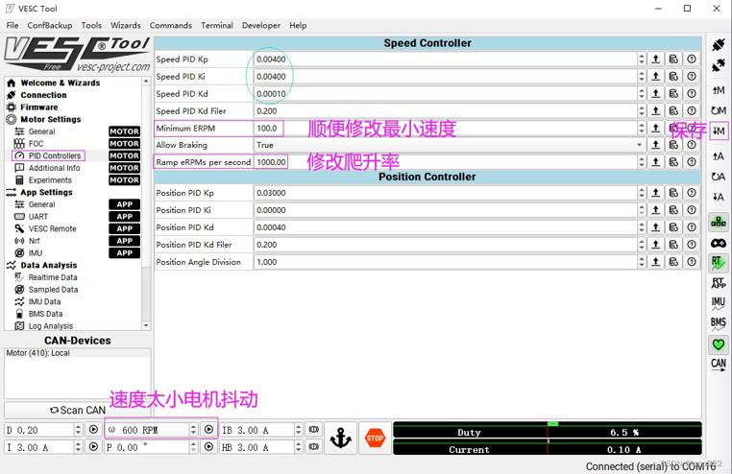
Task: Adjust Position PID Kp spinner arrows
Action: coord(642,193)
